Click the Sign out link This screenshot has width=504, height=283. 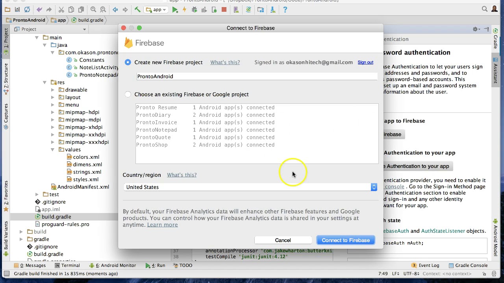(365, 62)
